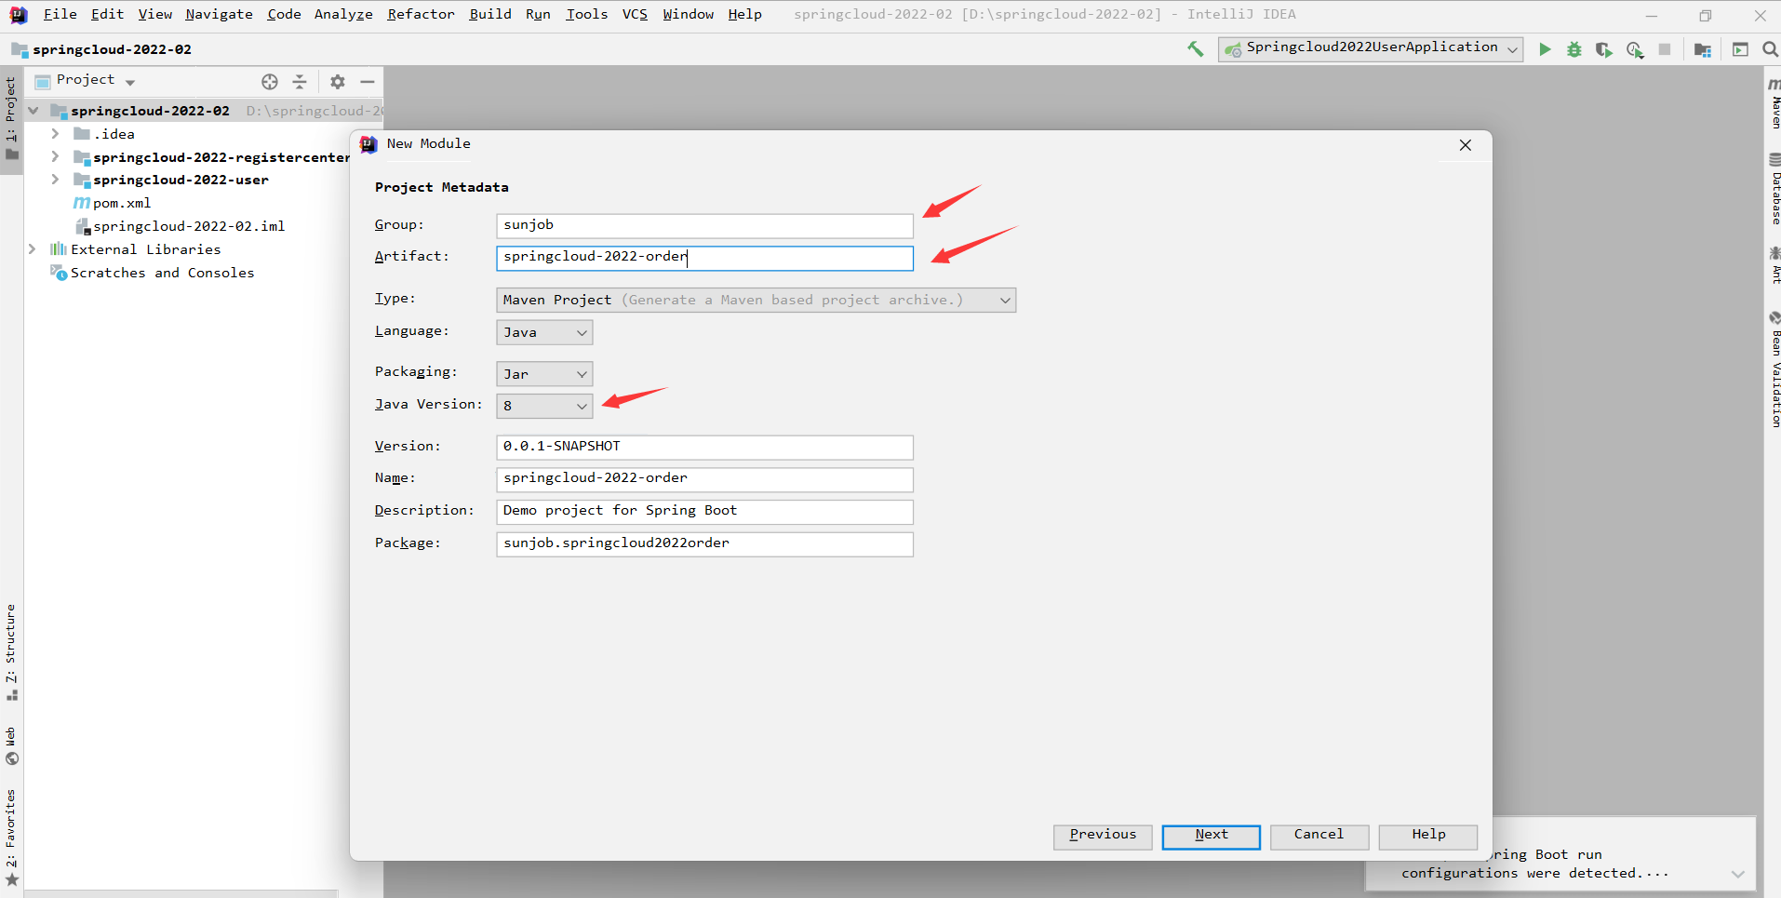Open the Tools menu
This screenshot has height=898, width=1781.
[586, 14]
